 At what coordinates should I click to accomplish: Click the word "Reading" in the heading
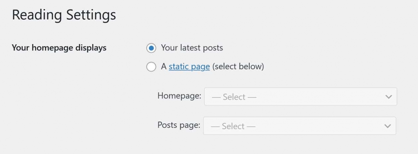tap(37, 15)
